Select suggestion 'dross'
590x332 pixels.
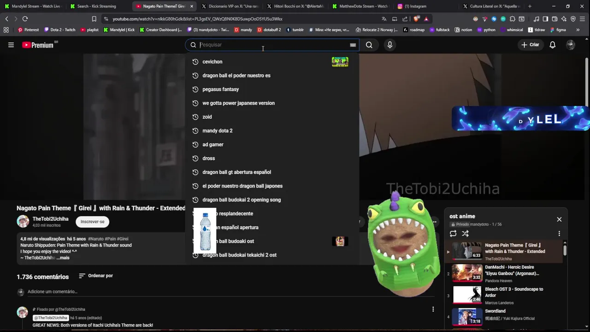click(272, 159)
